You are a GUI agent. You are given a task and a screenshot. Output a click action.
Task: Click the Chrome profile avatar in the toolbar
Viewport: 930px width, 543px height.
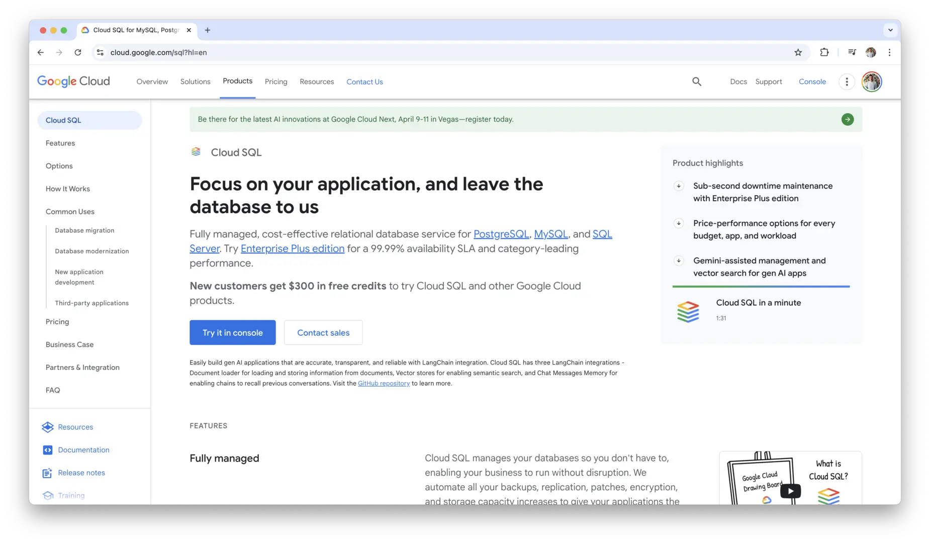(871, 52)
